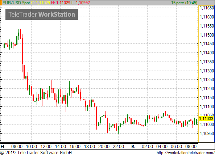Click the TeleTrader WorkStation watermark logo

click(x=42, y=14)
